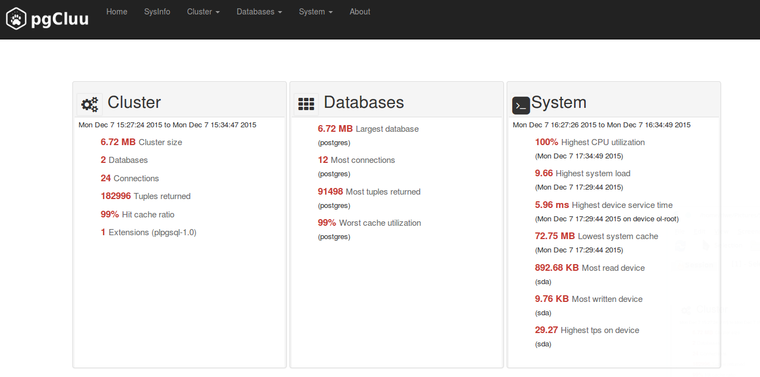Image resolution: width=760 pixels, height=377 pixels.
Task: Click the Databases grid icon
Action: 307,104
